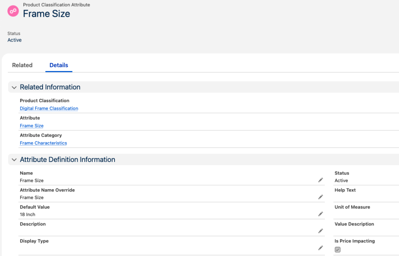Click the Frame Size page title
The width and height of the screenshot is (399, 256).
[46, 14]
